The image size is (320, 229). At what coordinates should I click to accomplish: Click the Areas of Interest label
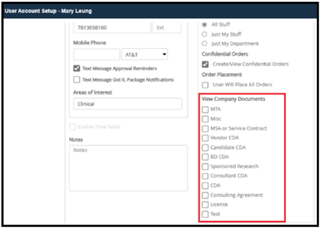(93, 92)
